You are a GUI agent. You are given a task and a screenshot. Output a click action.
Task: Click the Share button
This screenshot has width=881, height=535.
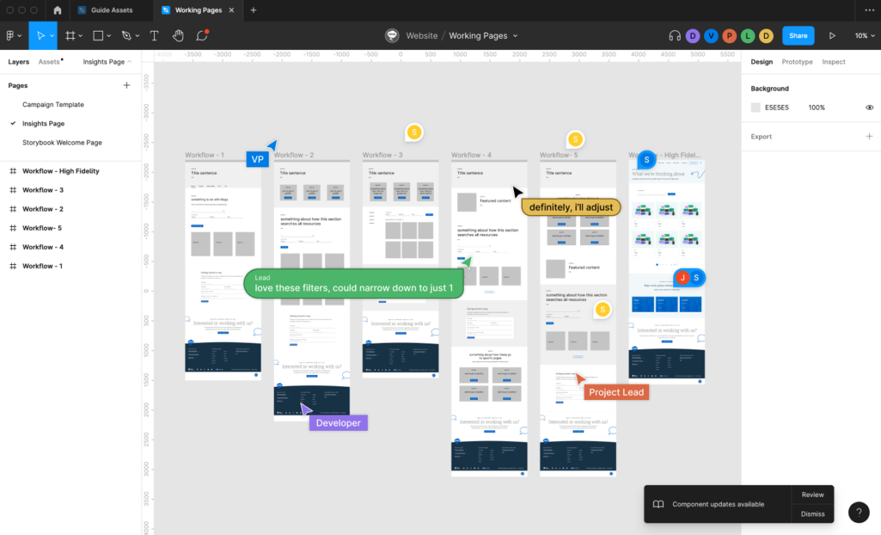798,35
